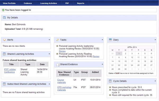Click the green logged-in checkmark icon

3,10
